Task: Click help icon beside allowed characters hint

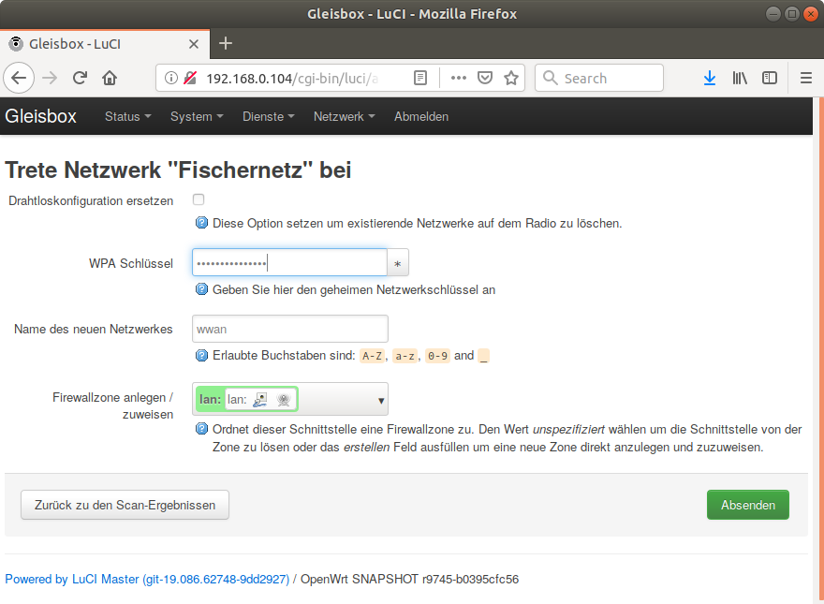Action: point(202,355)
